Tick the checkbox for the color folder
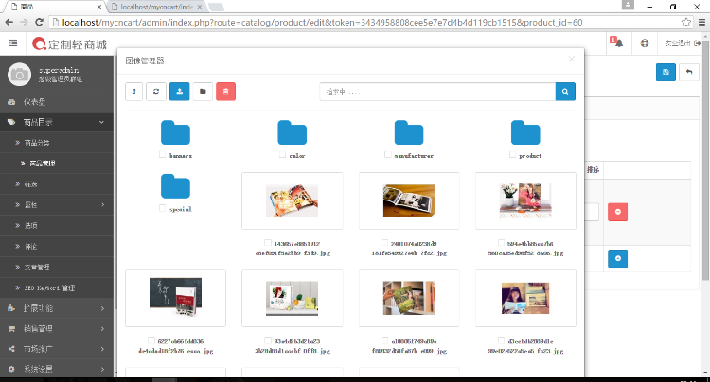This screenshot has height=382, width=710. (x=282, y=155)
